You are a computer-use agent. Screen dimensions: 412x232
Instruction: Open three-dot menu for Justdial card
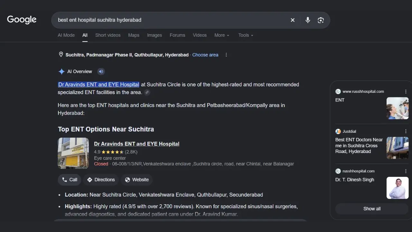[406, 131]
